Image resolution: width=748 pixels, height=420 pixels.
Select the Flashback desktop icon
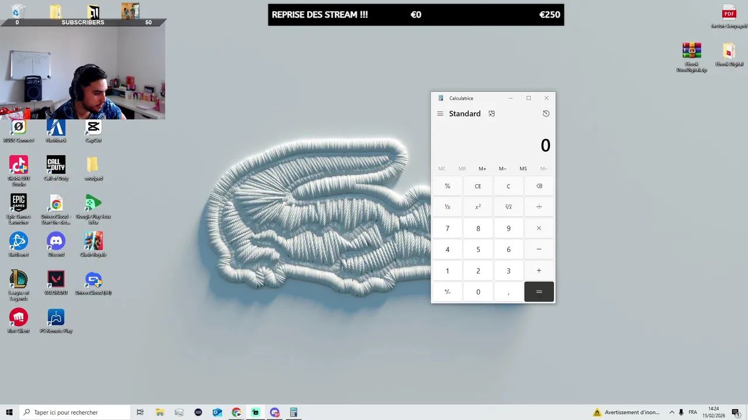tap(56, 131)
